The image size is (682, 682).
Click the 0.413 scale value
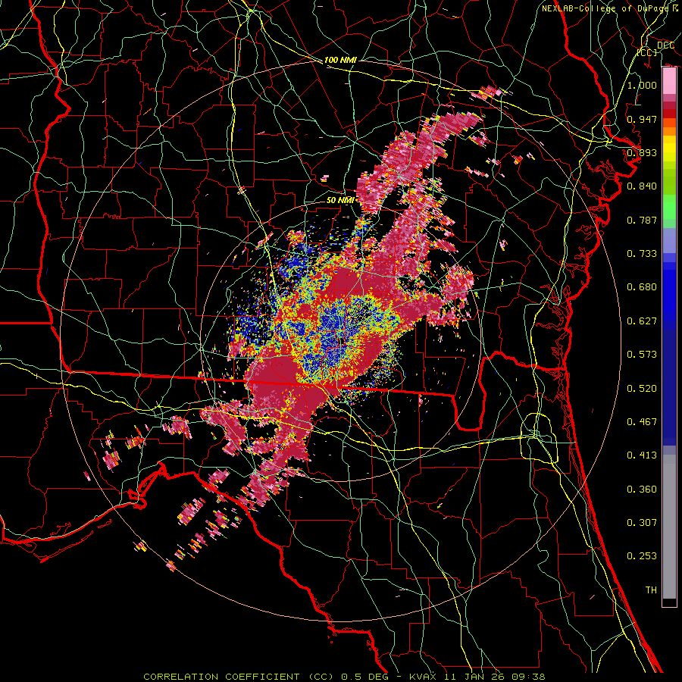click(x=642, y=455)
